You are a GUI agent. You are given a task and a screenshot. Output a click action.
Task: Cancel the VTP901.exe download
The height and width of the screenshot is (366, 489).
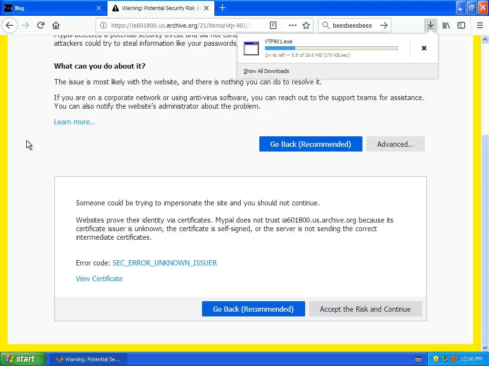pyautogui.click(x=424, y=48)
